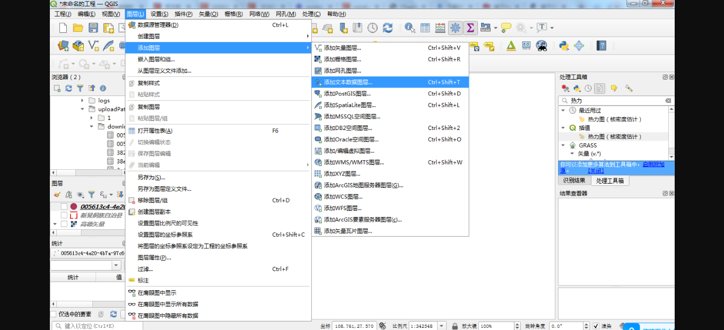Switch to the 识别结果 tab
724x330 pixels.
point(574,180)
